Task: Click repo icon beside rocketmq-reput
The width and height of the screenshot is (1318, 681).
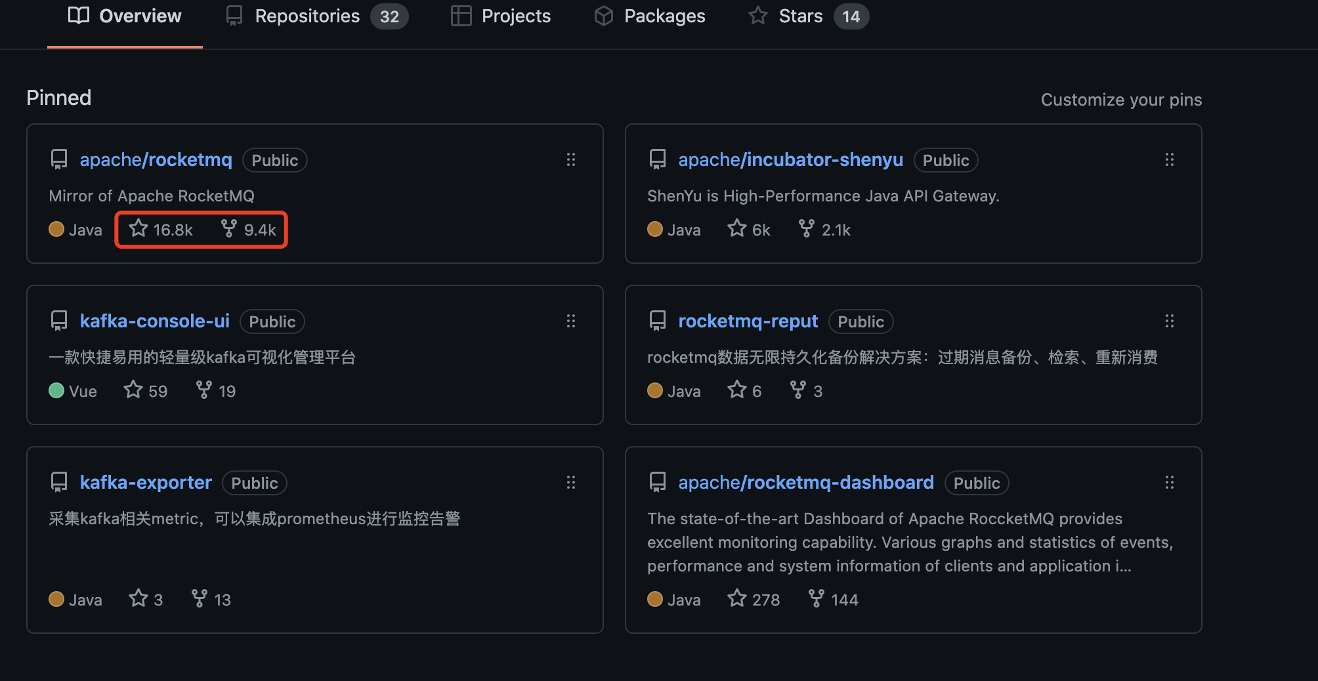Action: click(x=658, y=321)
